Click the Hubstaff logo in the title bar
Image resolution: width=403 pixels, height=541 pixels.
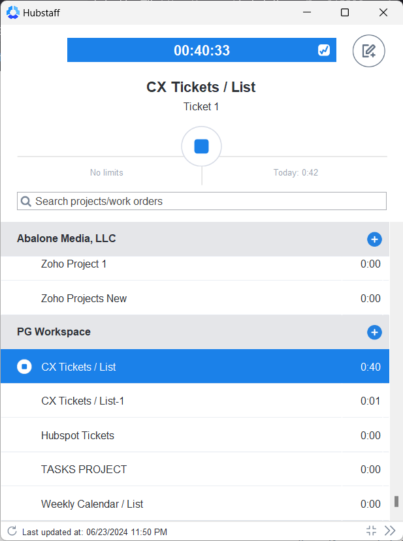[x=13, y=13]
